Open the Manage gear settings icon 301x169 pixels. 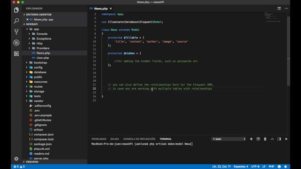16,159
